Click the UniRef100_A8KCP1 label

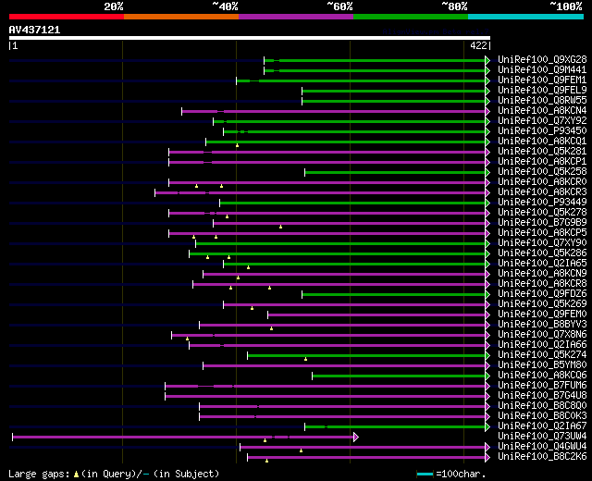pyautogui.click(x=542, y=162)
